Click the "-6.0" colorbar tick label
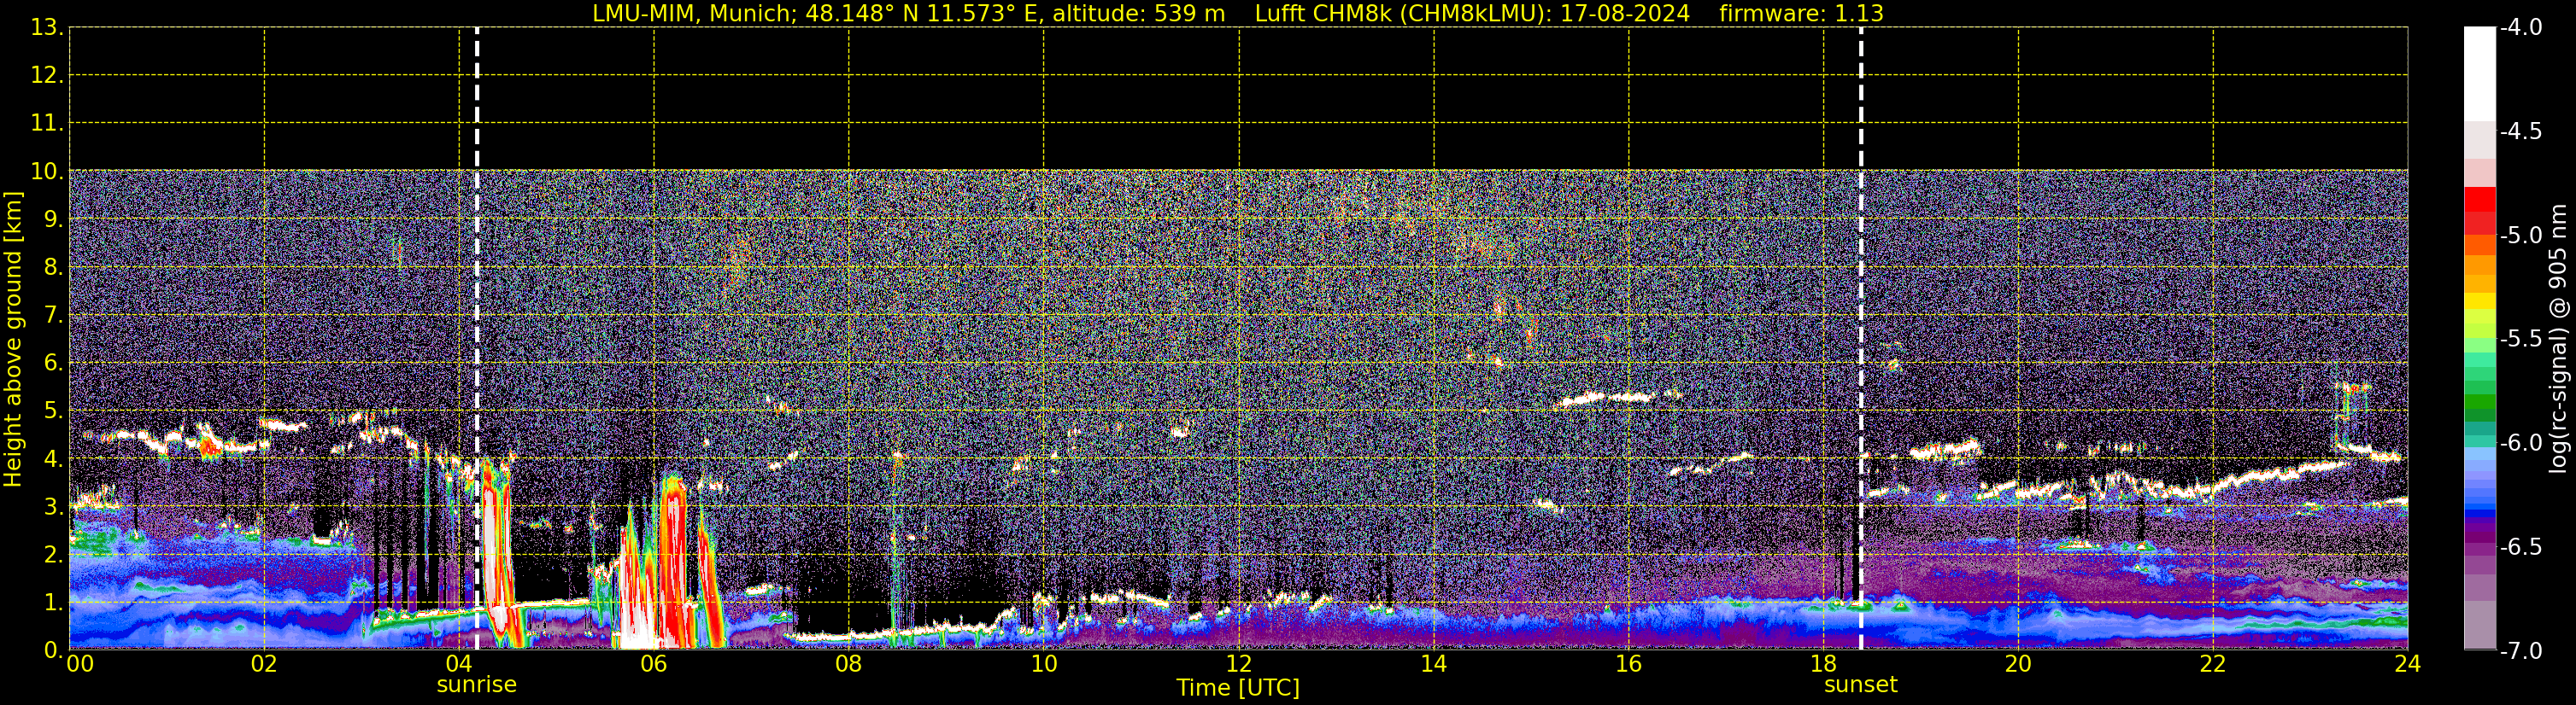This screenshot has width=2576, height=705. coord(2520,443)
